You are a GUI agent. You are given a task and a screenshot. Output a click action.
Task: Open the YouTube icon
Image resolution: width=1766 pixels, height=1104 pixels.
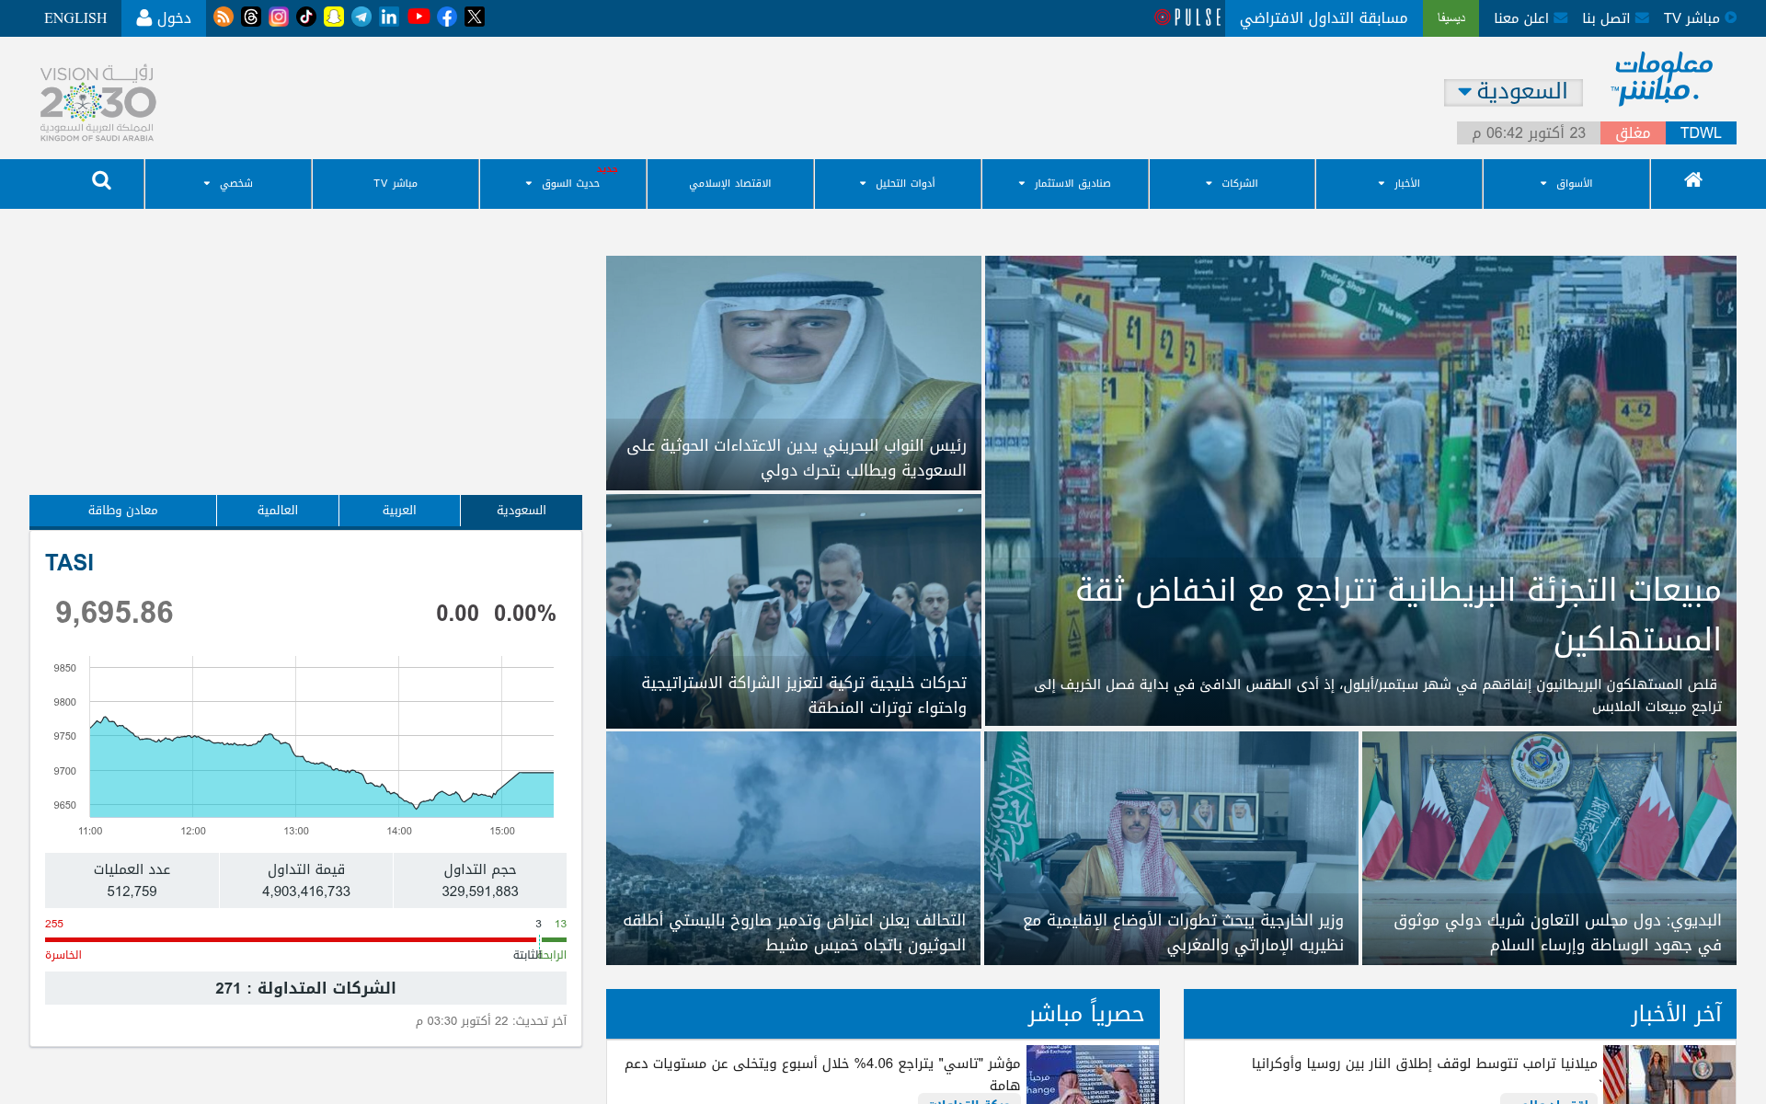tap(419, 17)
